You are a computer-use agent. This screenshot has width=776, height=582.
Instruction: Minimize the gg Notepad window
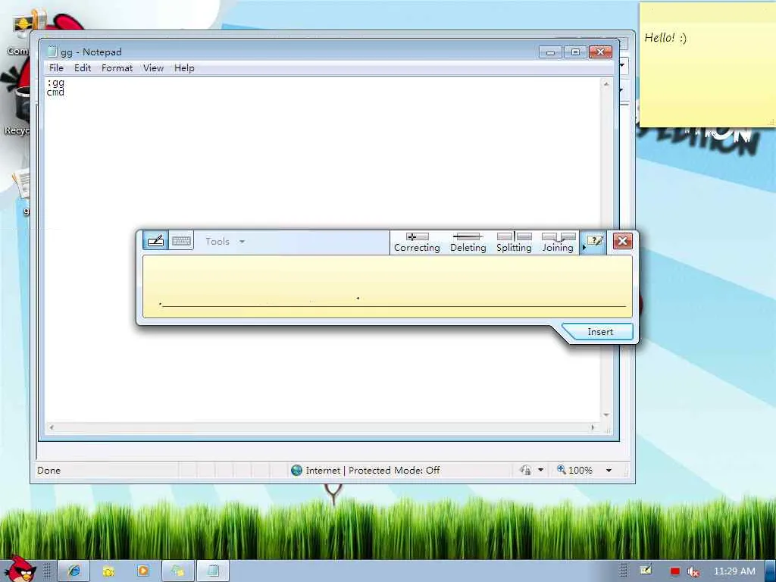point(550,52)
